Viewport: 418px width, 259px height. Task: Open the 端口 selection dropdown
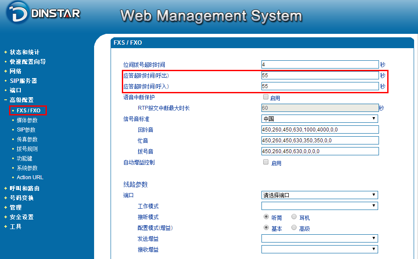(x=320, y=195)
